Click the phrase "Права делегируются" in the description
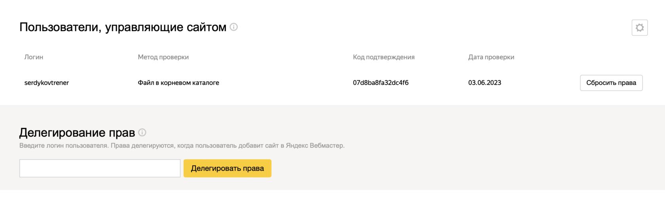The image size is (665, 205). [143, 146]
